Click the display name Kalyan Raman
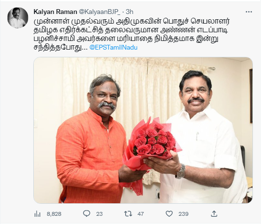This screenshot has height=224, width=266. coord(56,12)
